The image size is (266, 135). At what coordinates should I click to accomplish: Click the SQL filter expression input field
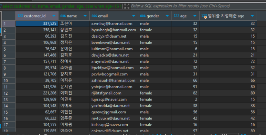point(198,6)
